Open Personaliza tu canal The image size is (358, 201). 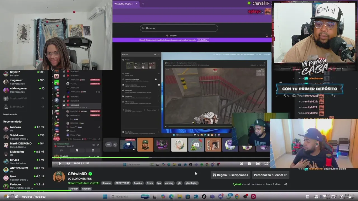pos(270,175)
